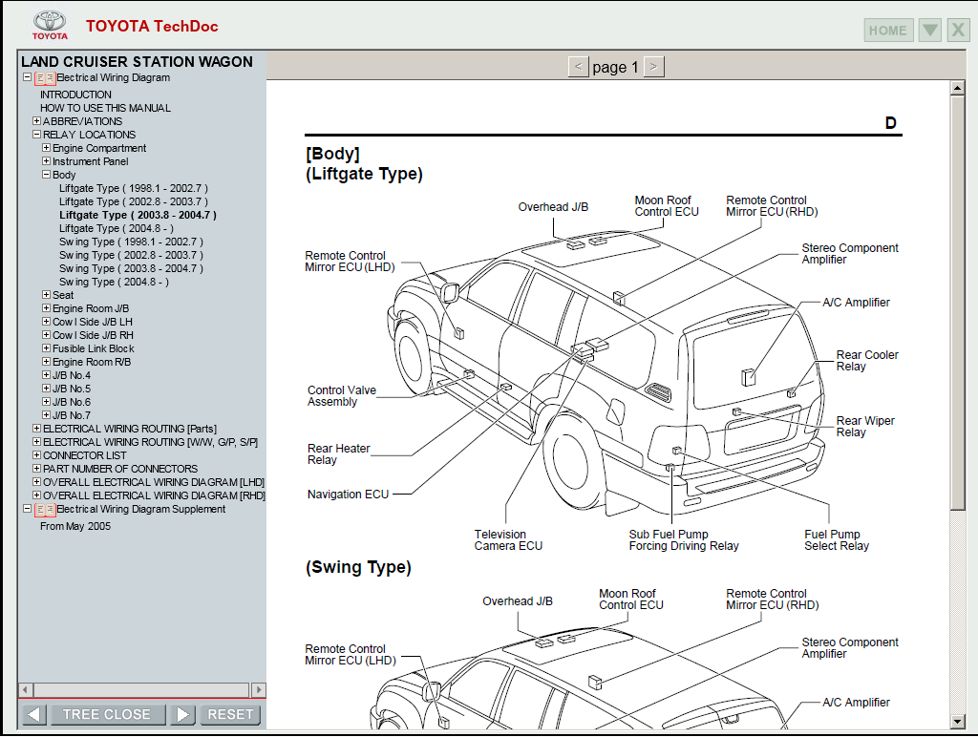The width and height of the screenshot is (978, 737).
Task: Expand the Cowl Side J/B LH node
Action: (46, 321)
